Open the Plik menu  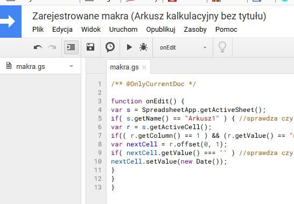point(38,30)
